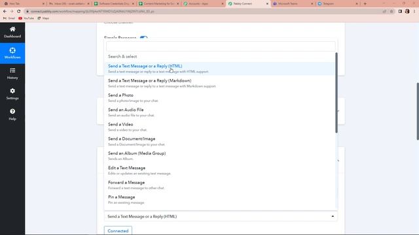Screen dimensions: 419x235
Task: Click 'Sends an Album.' description text
Action: click(x=120, y=159)
